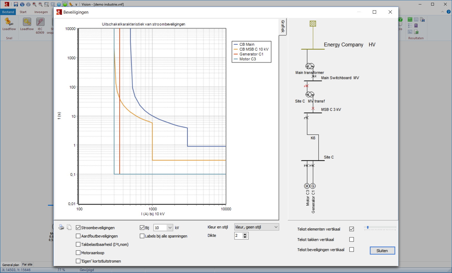Click the print icon in the dialog
Screen dimensions: 452x273
coord(61,227)
